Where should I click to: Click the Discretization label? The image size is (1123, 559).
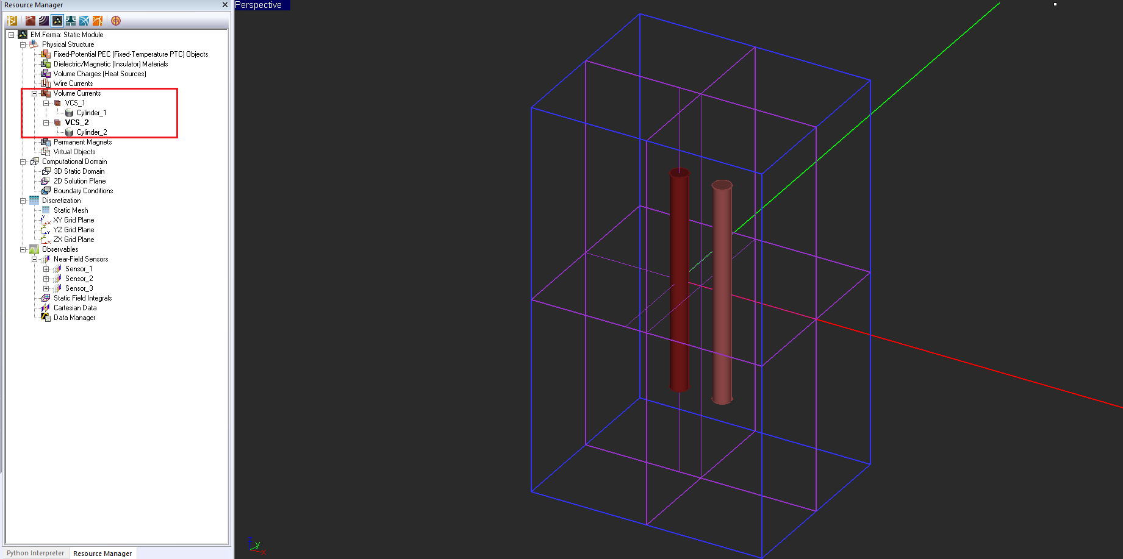61,201
